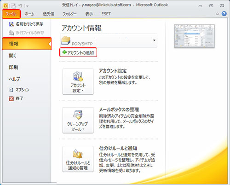The height and width of the screenshot is (185, 230).
Task: Click the rules and alerts bell icon
Action: pyautogui.click(x=78, y=154)
